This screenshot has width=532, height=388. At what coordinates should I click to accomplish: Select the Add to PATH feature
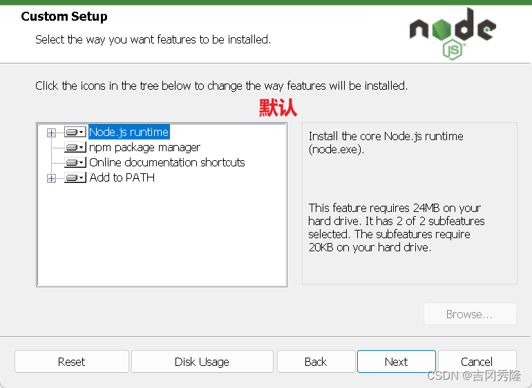tap(122, 177)
